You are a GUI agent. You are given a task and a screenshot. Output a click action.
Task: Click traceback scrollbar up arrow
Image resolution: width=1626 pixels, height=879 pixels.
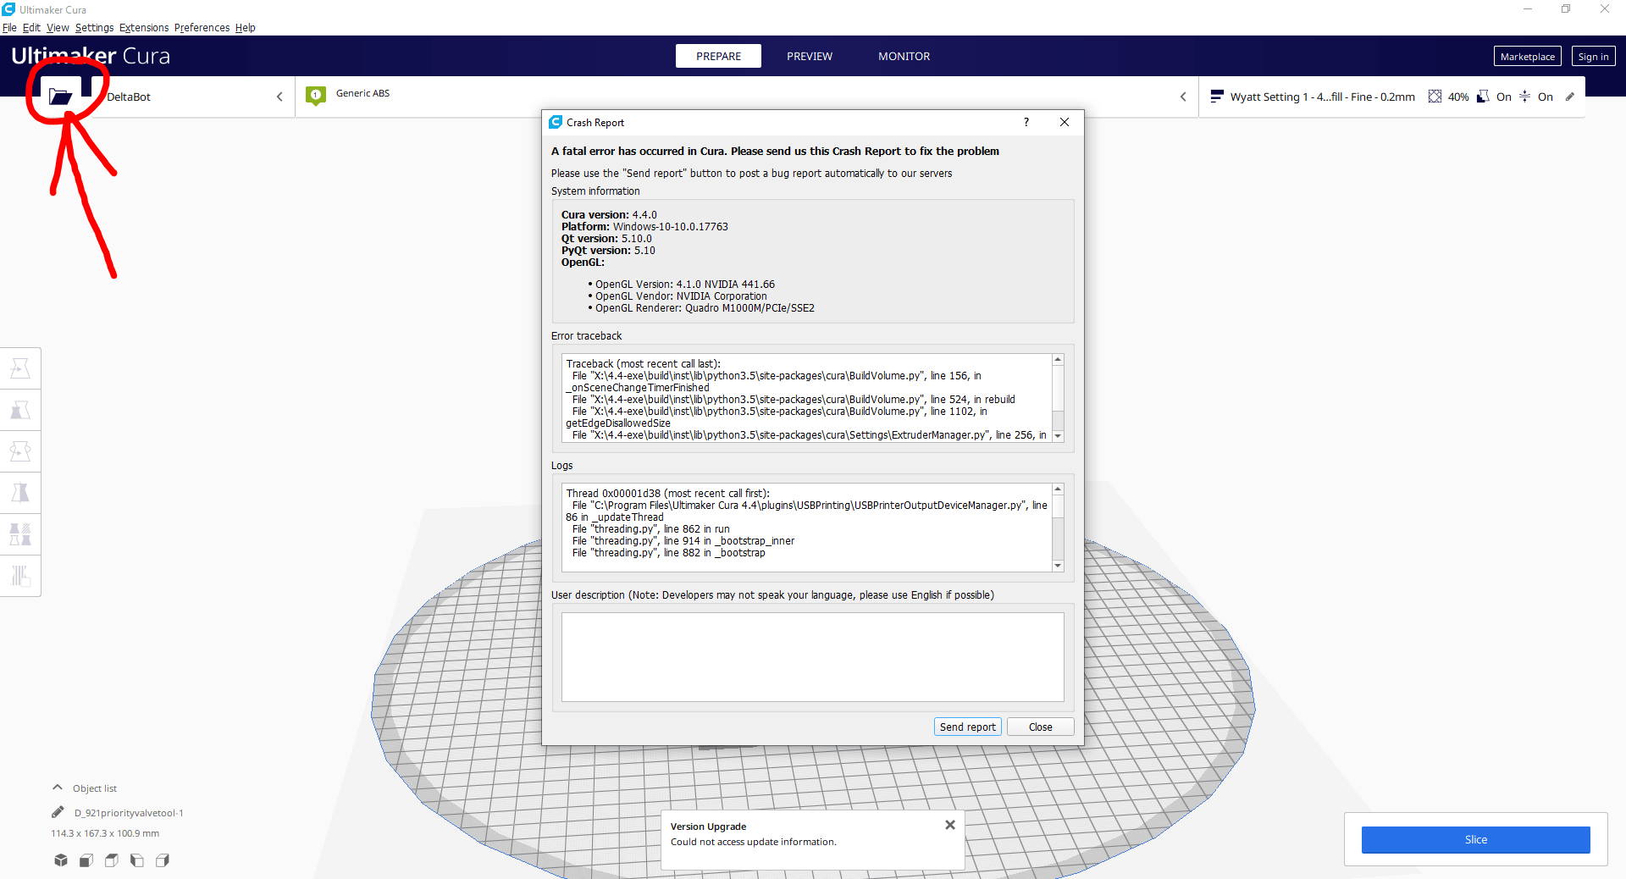[x=1058, y=360]
